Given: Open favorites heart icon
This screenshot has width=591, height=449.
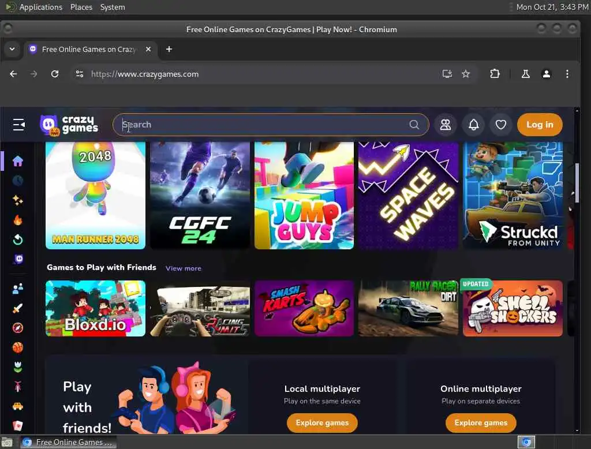Looking at the screenshot, I should [x=500, y=125].
